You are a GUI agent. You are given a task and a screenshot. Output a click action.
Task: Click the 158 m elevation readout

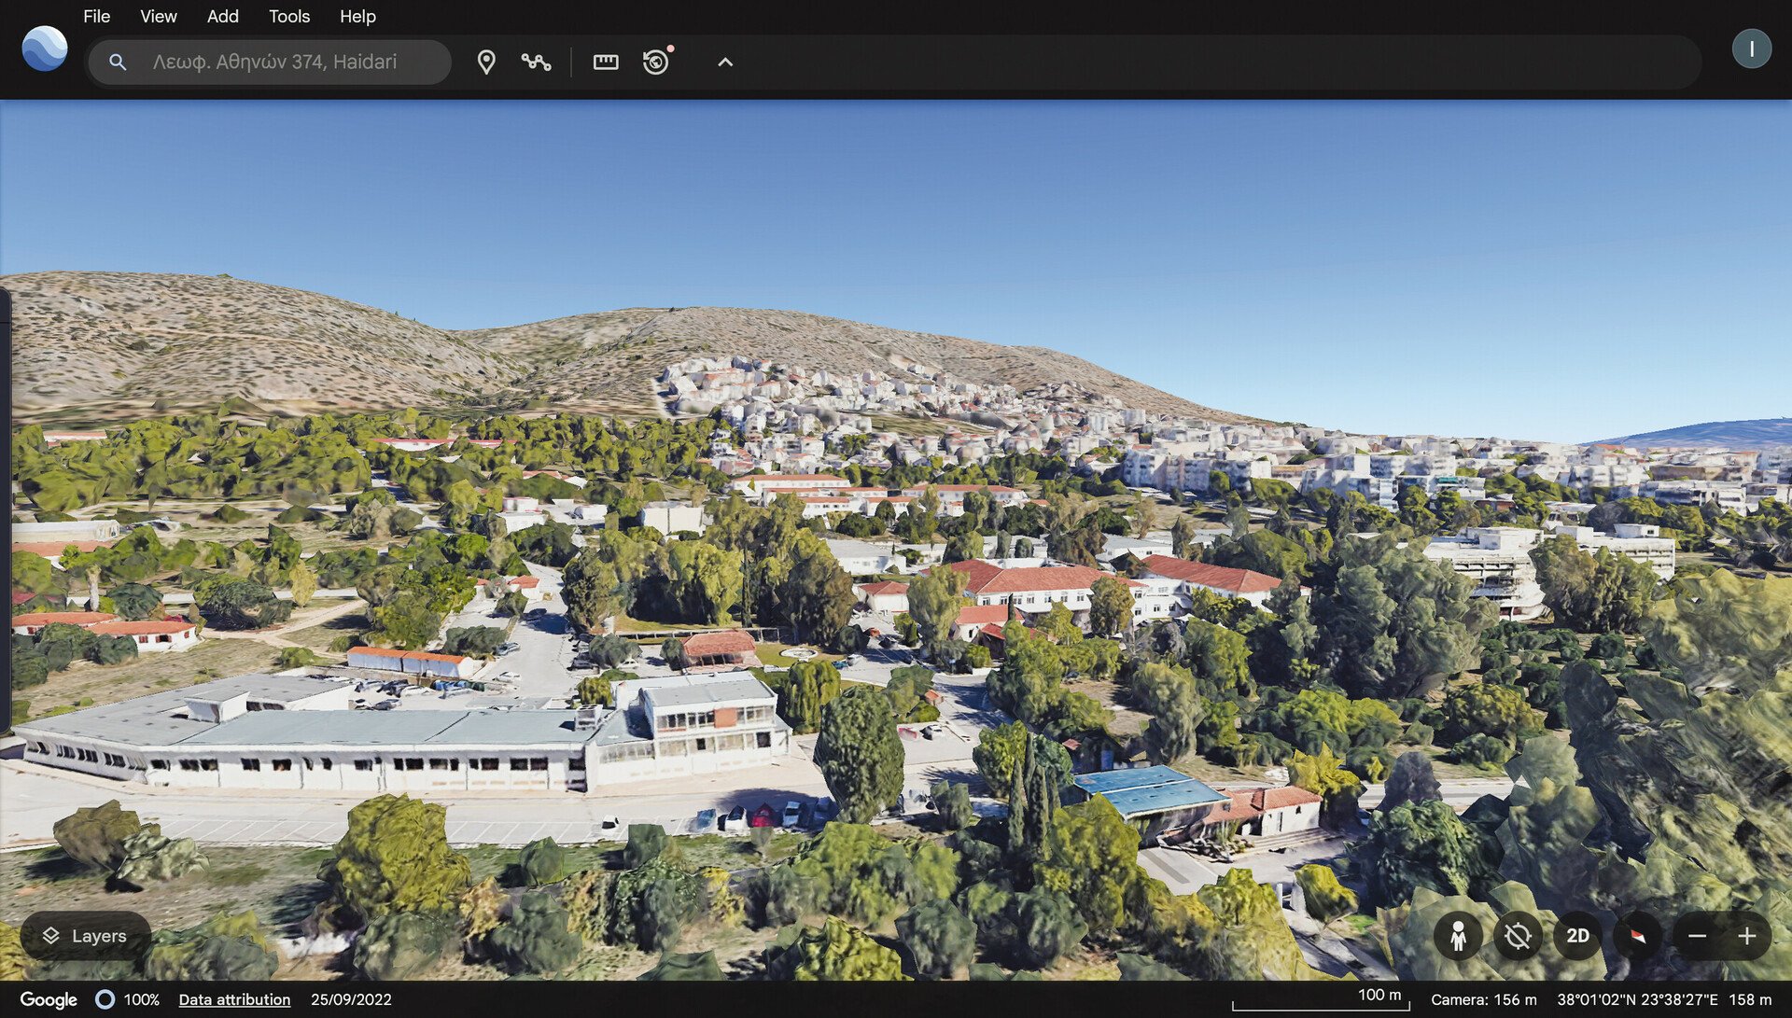click(1750, 999)
